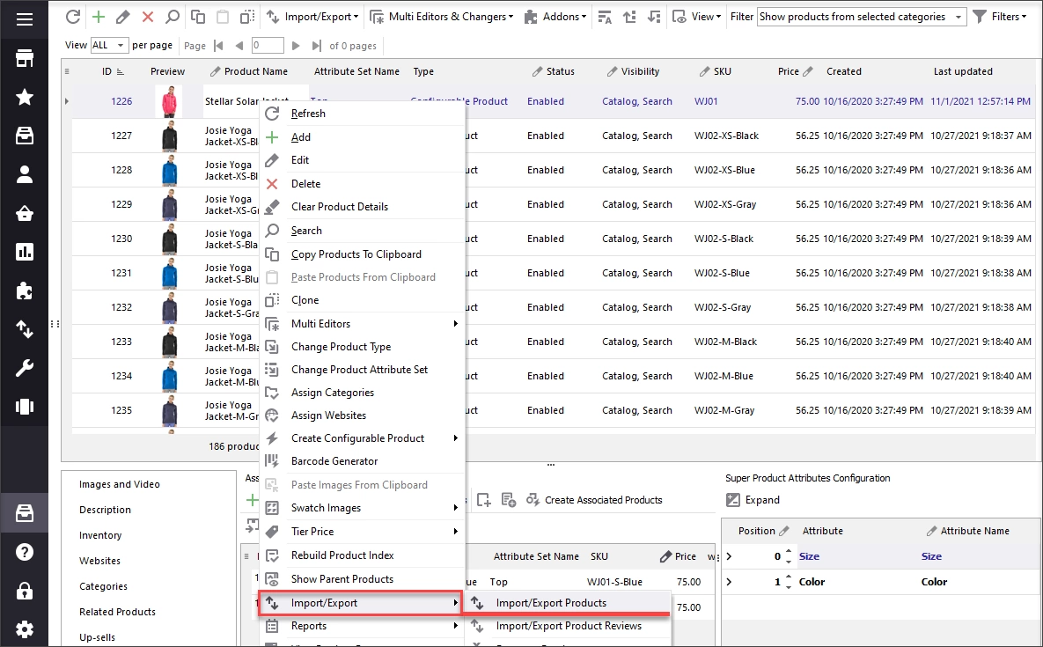Open the import/export arrows icon in sidebar

click(25, 329)
